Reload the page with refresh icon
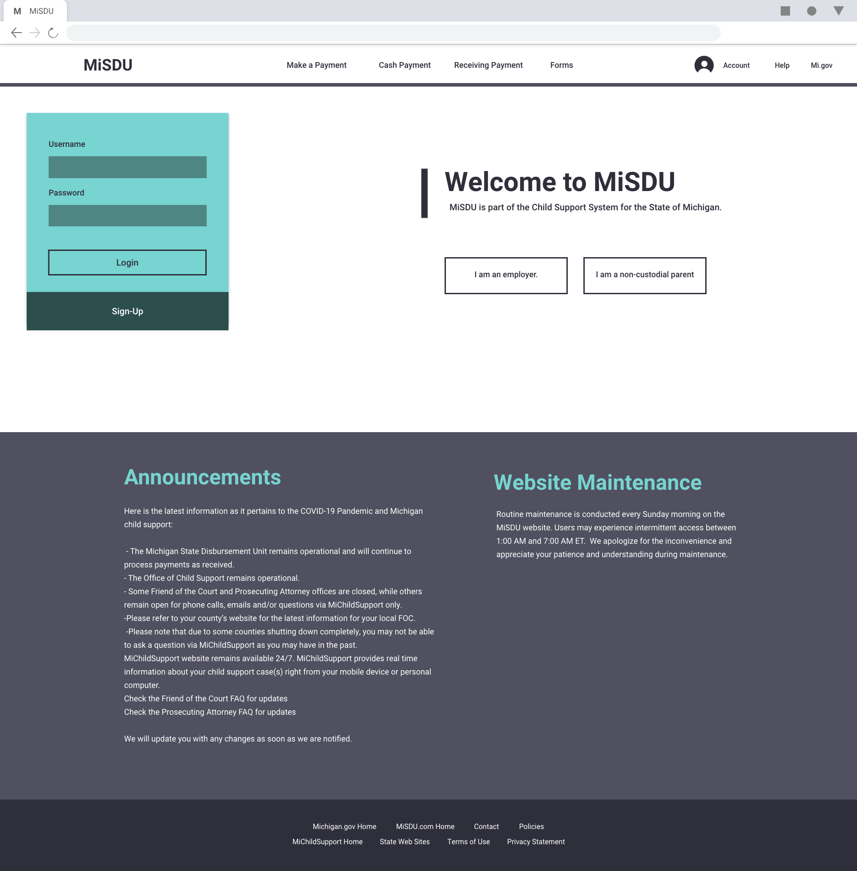Viewport: 857px width, 871px height. (x=53, y=33)
